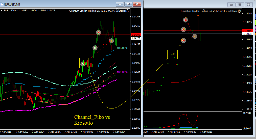Click the magenta 100.00% channel label
The image size is (256, 139).
click(123, 72)
